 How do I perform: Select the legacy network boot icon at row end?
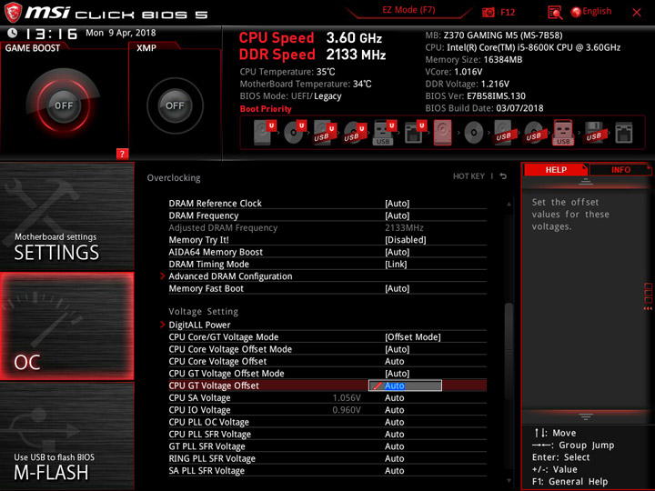624,133
